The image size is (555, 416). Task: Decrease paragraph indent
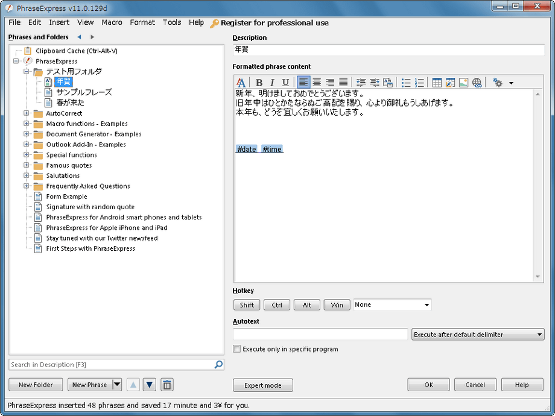(x=361, y=83)
